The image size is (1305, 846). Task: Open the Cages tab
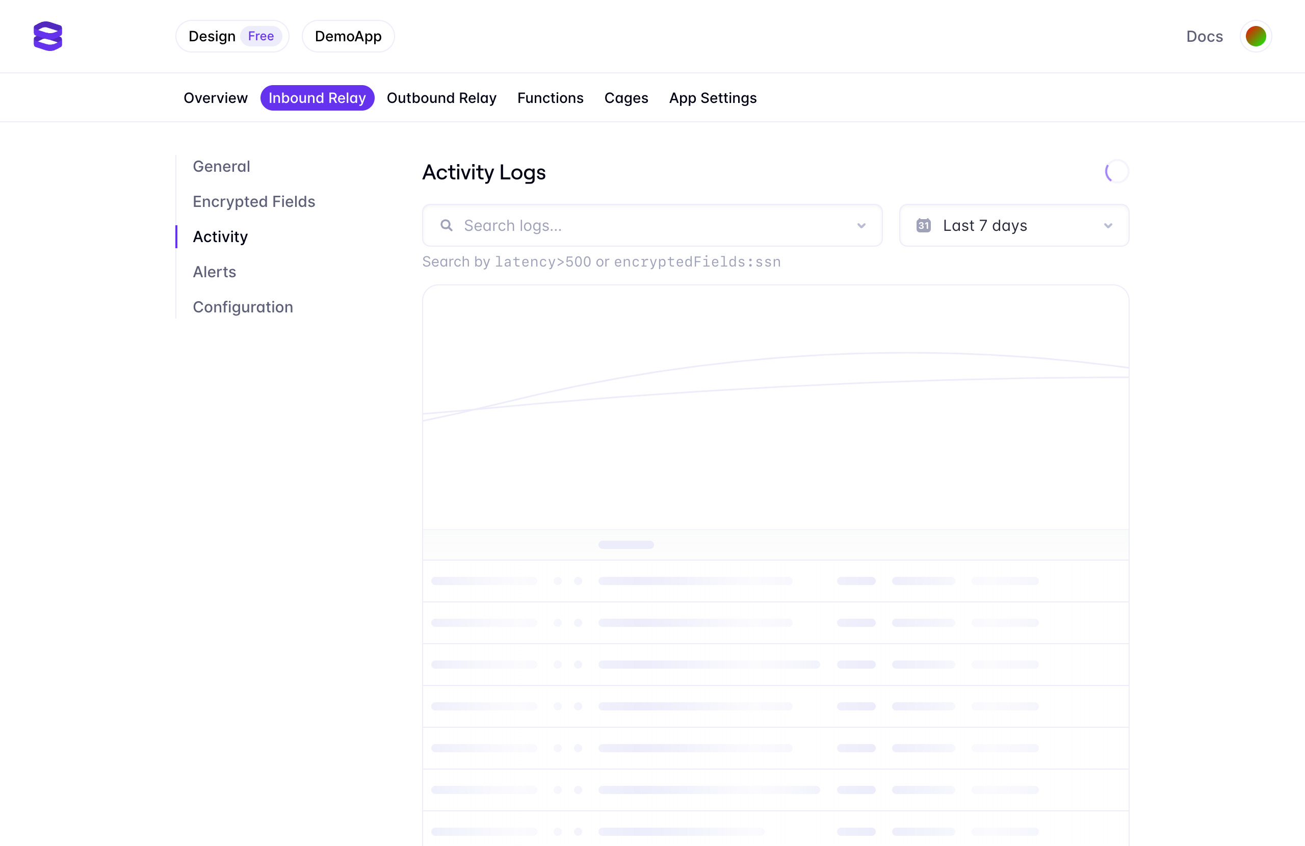tap(625, 97)
